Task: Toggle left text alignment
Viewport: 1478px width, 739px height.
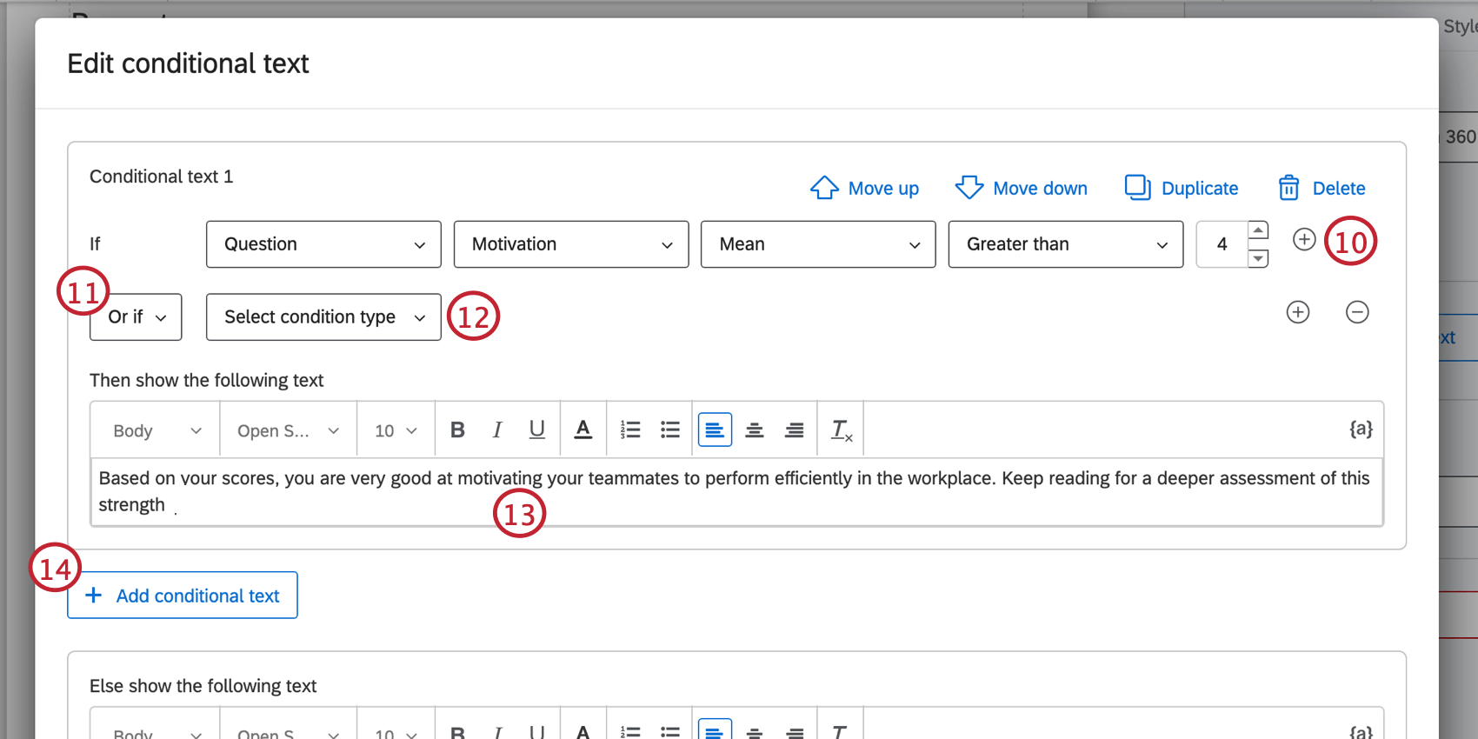Action: 715,429
